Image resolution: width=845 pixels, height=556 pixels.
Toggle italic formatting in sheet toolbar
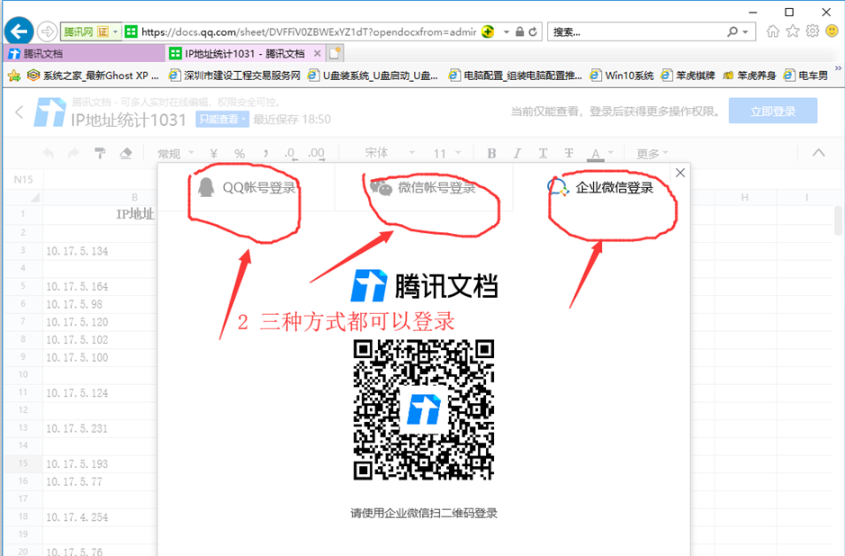click(x=517, y=154)
